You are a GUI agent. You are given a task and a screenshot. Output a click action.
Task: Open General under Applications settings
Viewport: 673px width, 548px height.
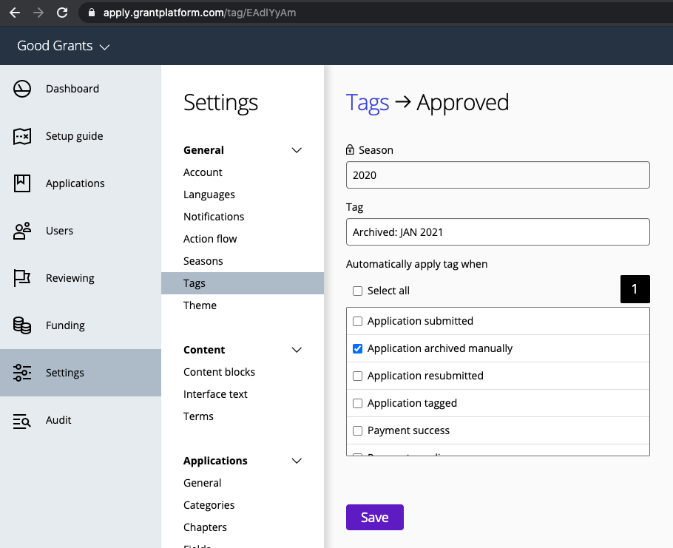[x=202, y=483]
